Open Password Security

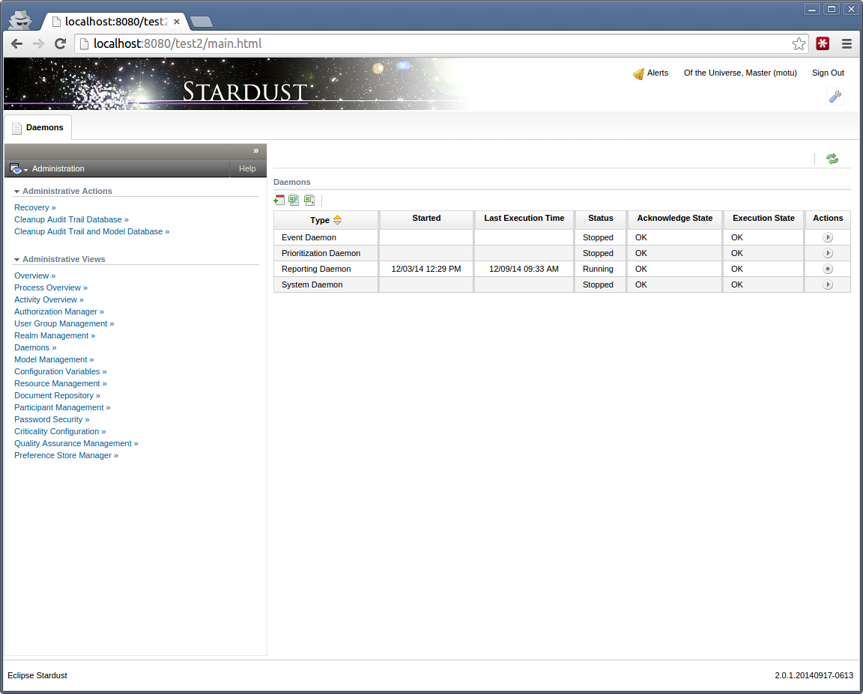52,420
